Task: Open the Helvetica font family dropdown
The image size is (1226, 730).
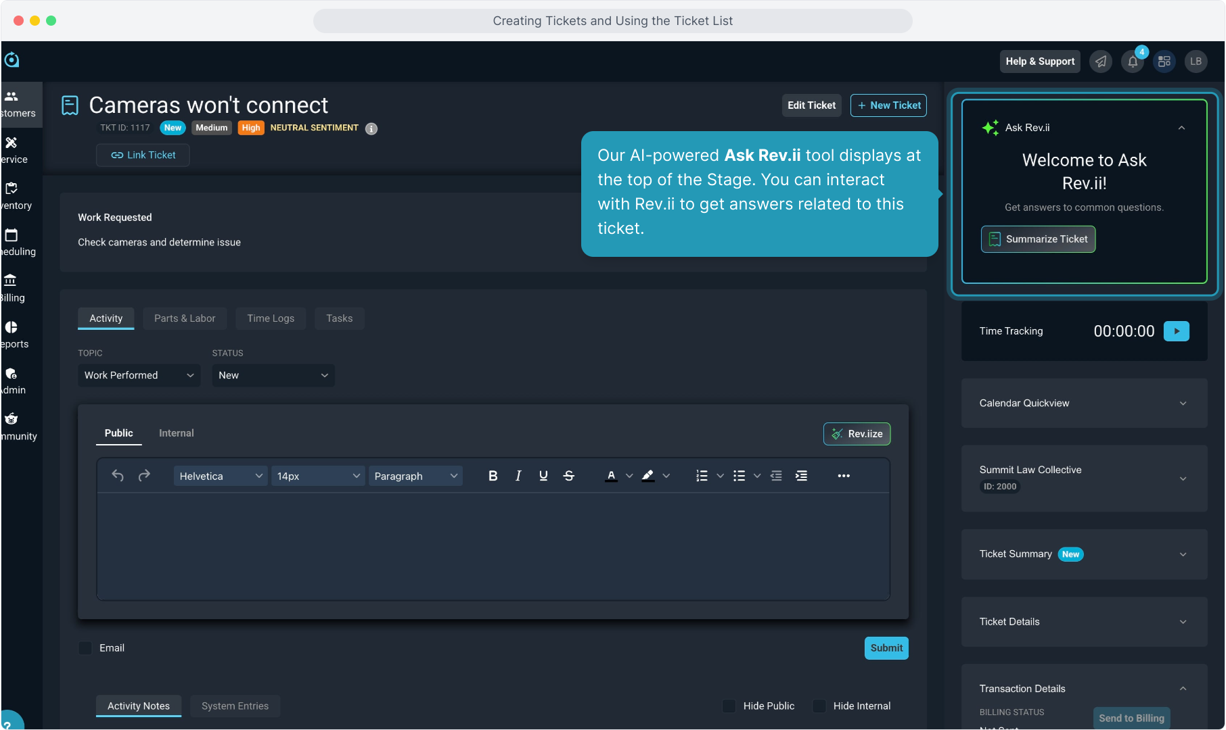Action: click(221, 476)
